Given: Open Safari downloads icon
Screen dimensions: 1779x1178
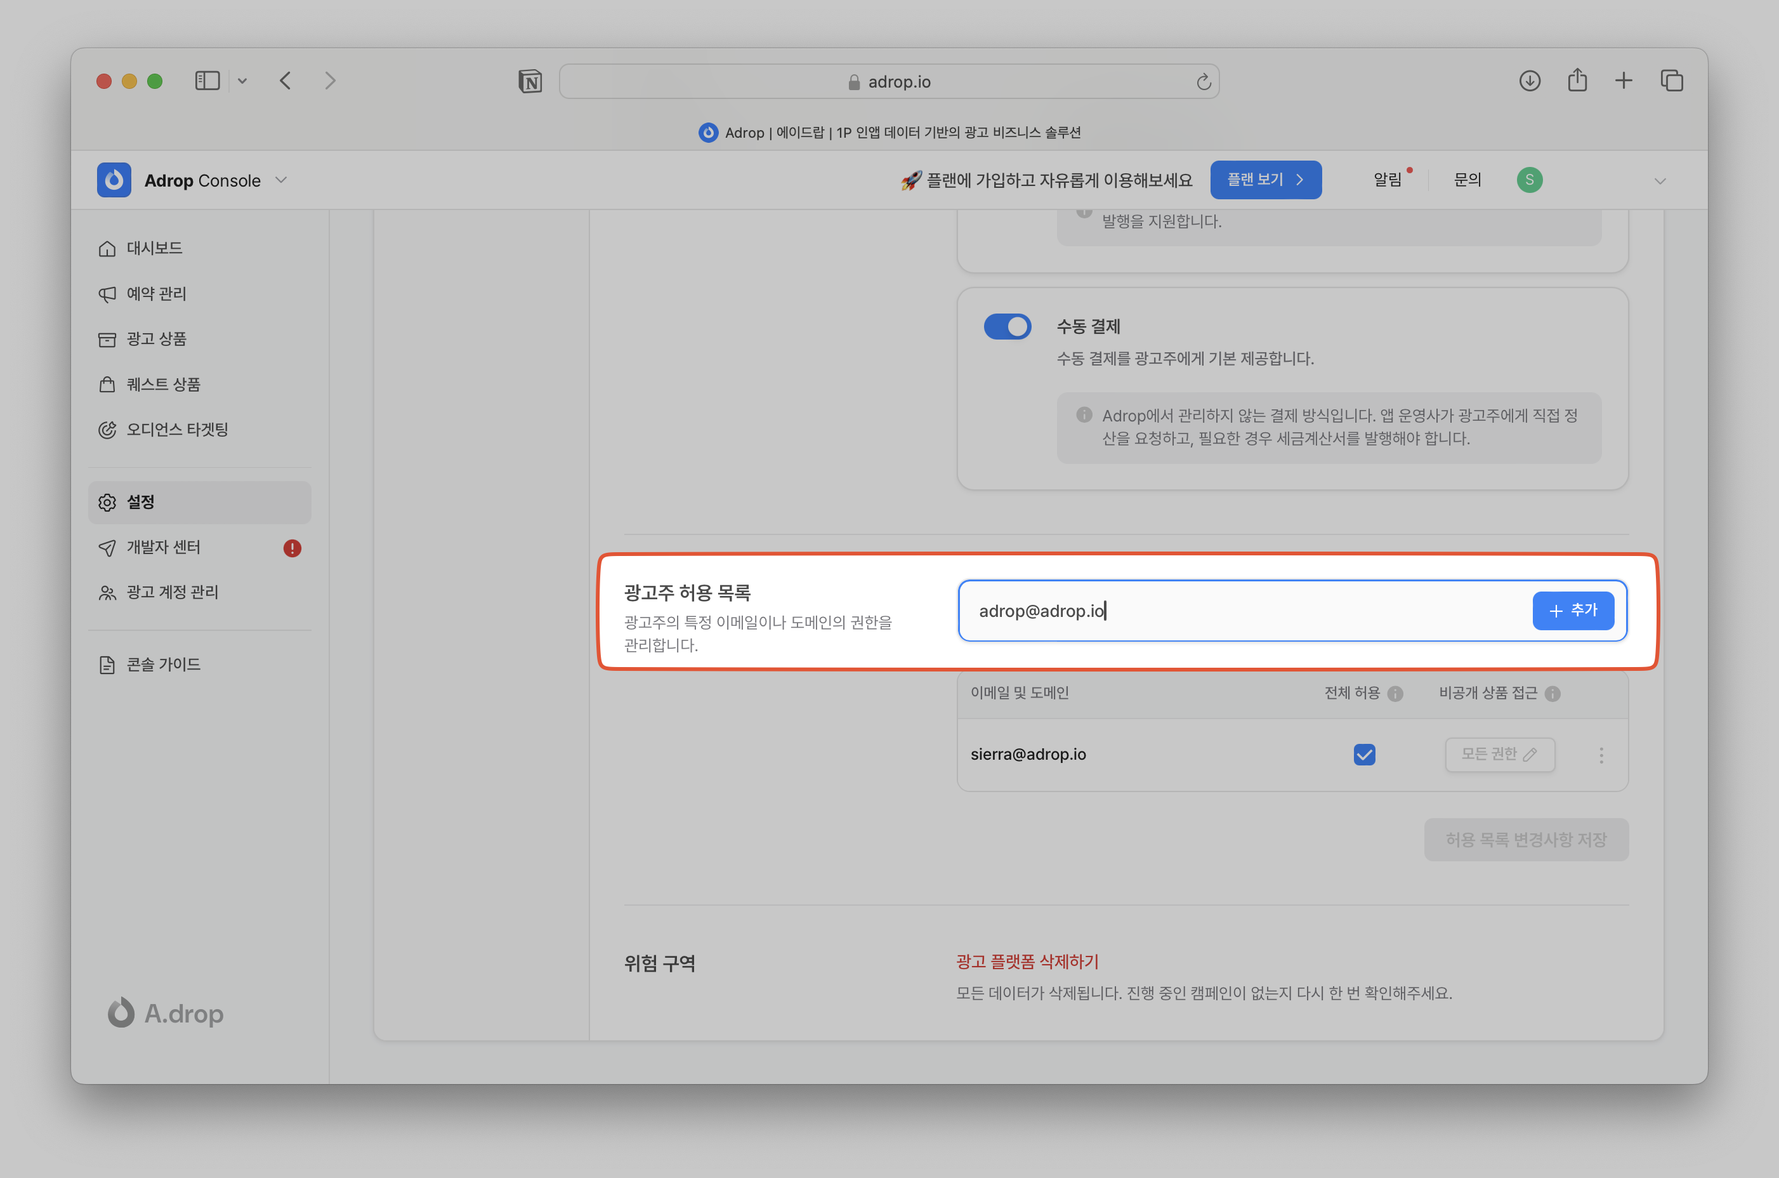Looking at the screenshot, I should (1530, 81).
